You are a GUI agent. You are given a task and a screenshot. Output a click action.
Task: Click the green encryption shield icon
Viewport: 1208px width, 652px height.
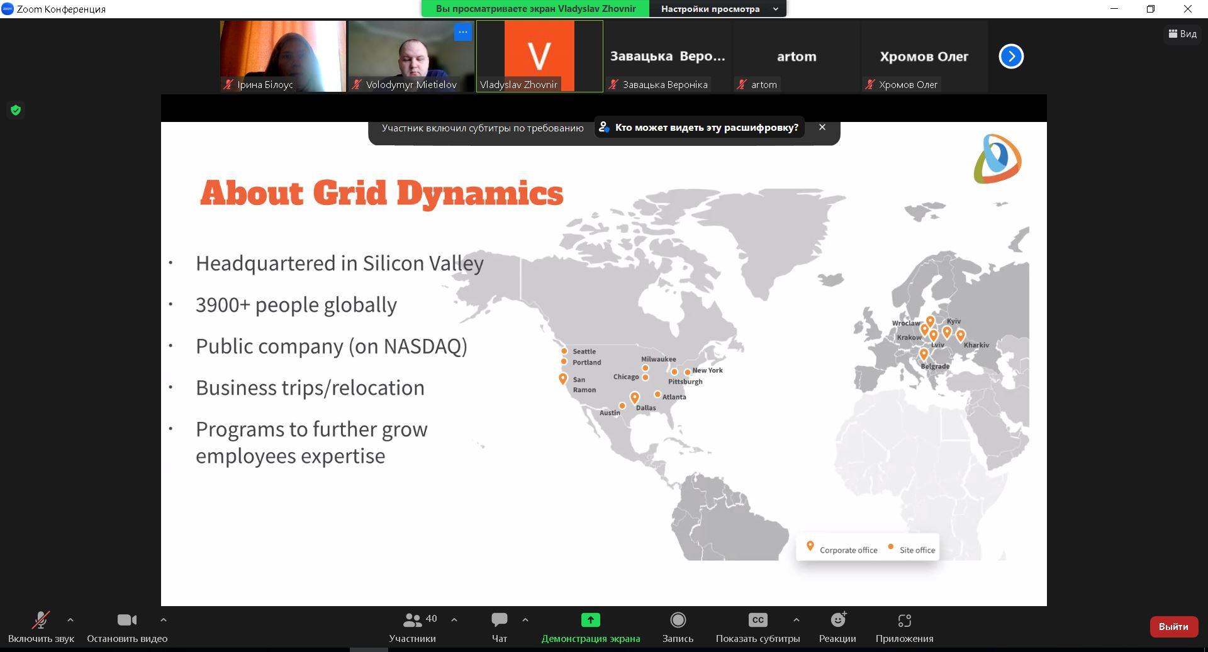pos(16,111)
